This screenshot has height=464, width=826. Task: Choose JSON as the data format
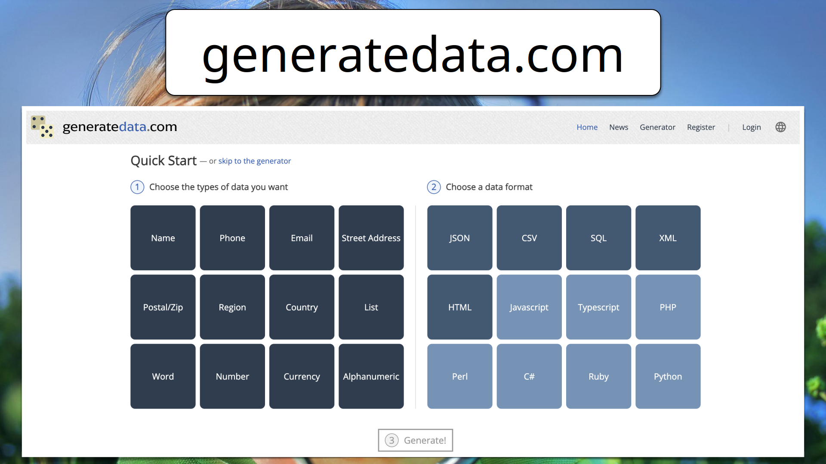[459, 238]
